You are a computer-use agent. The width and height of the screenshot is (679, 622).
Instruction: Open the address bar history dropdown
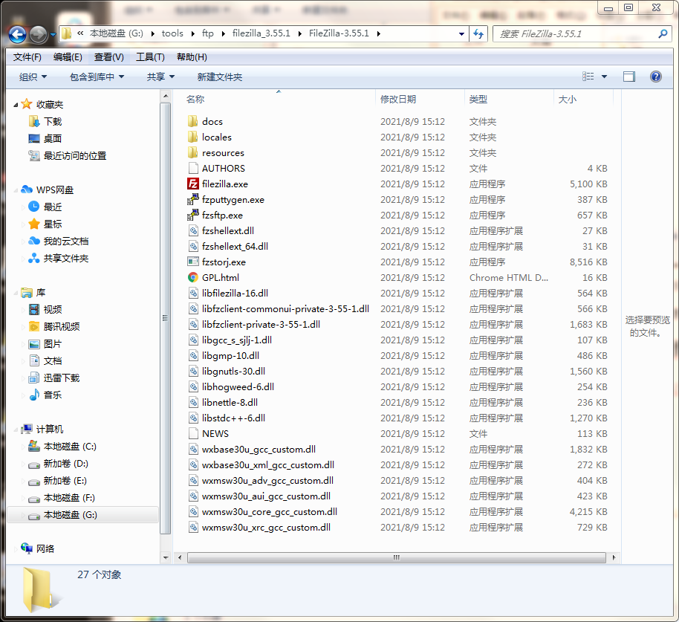tap(461, 33)
